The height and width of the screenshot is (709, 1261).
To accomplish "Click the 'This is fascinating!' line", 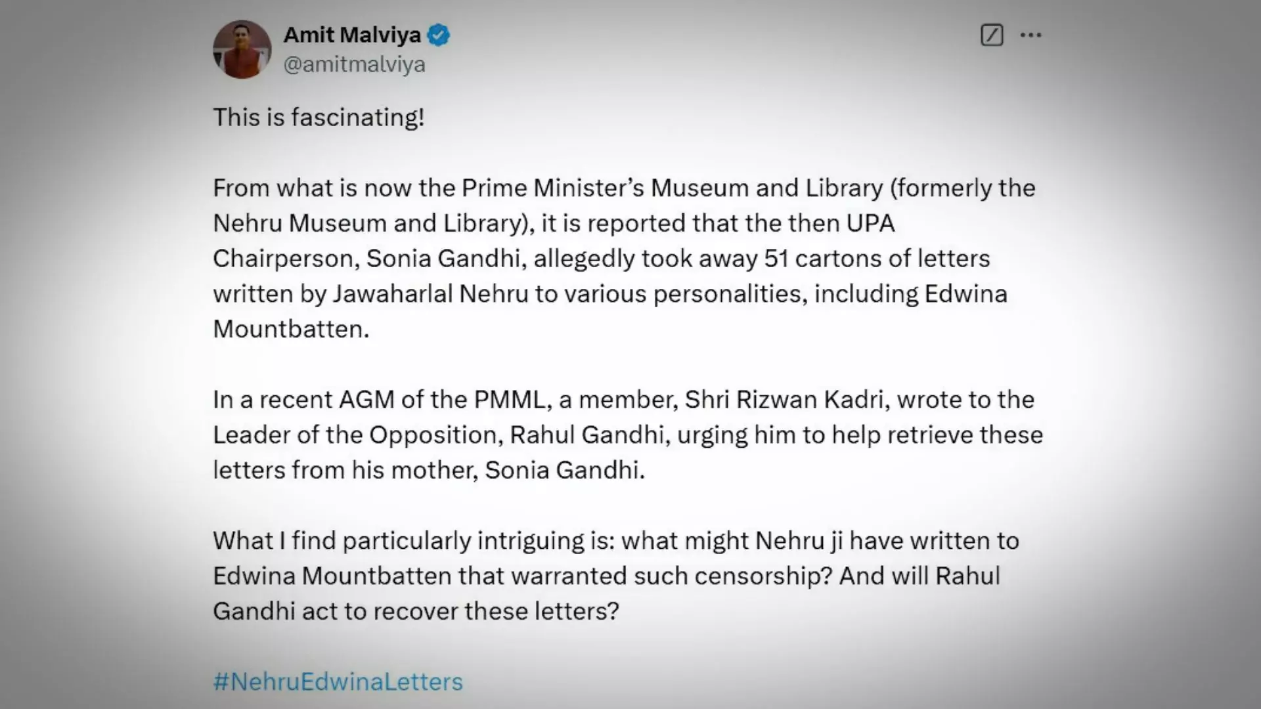I will [319, 118].
